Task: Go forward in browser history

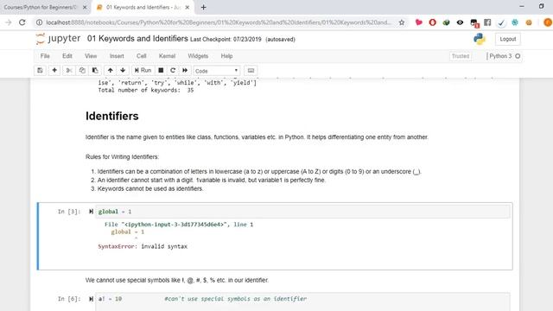Action: (x=8, y=22)
